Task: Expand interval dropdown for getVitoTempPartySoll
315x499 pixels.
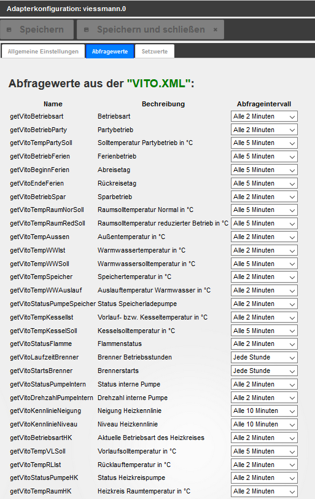Action: [x=264, y=143]
